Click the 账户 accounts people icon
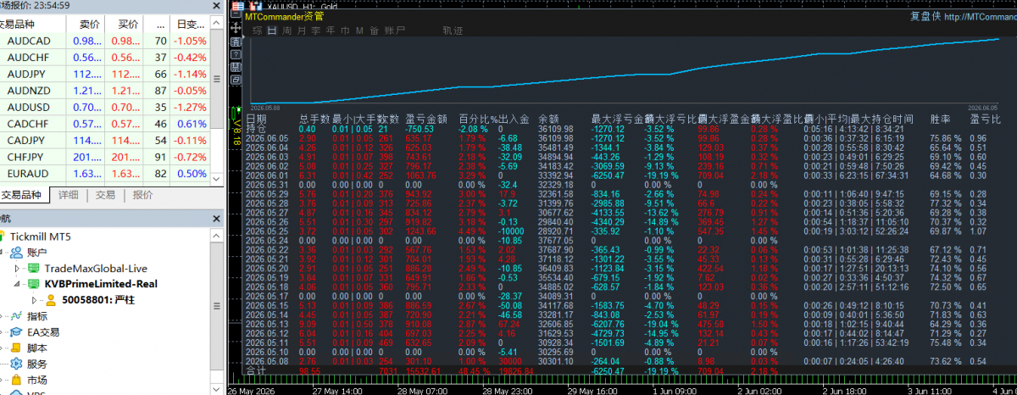The image size is (1017, 395). pos(16,252)
